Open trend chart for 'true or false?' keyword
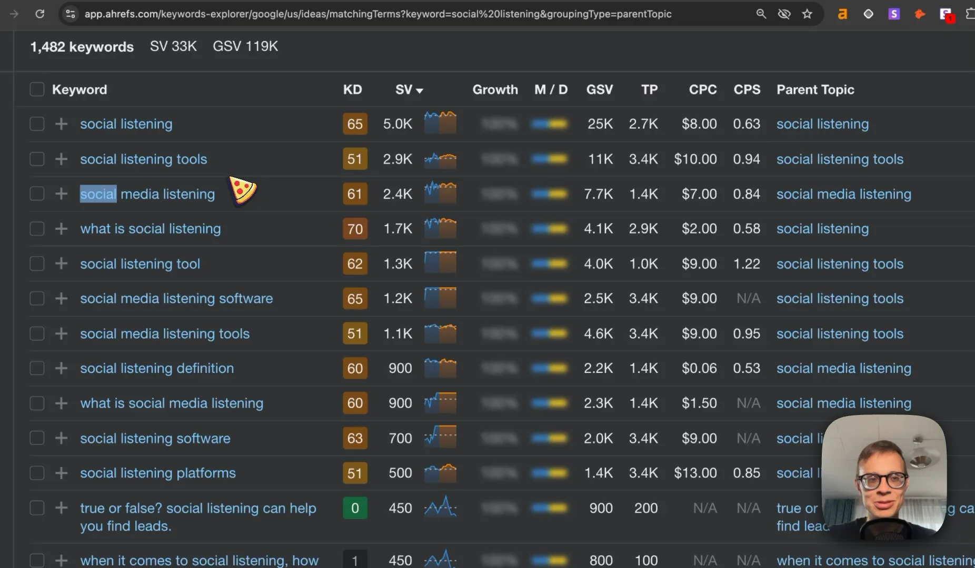This screenshot has width=975, height=568. click(440, 507)
